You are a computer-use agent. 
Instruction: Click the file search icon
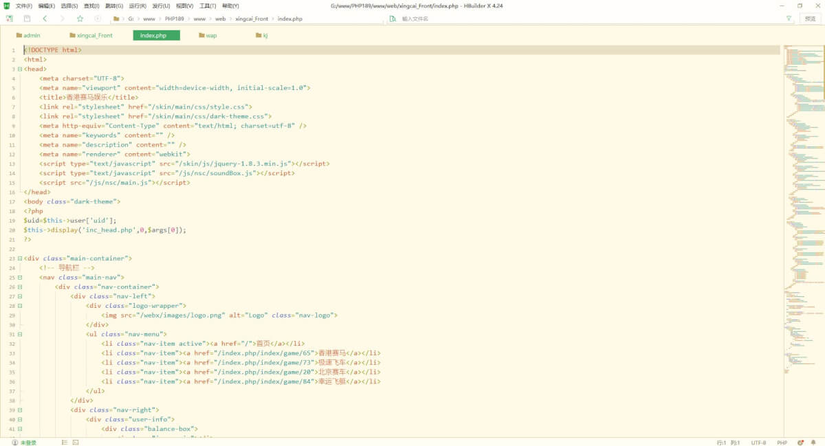tap(393, 19)
